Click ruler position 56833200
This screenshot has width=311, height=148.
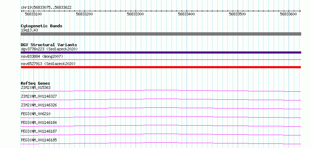(84, 14)
